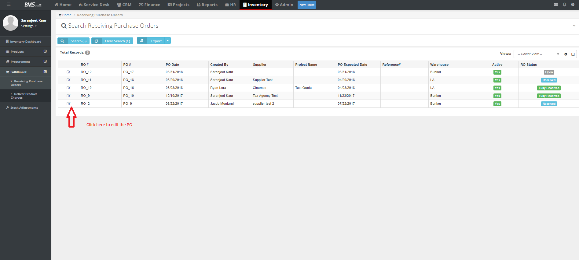Image resolution: width=579 pixels, height=260 pixels.
Task: Open the Service Desk menu
Action: pos(94,5)
